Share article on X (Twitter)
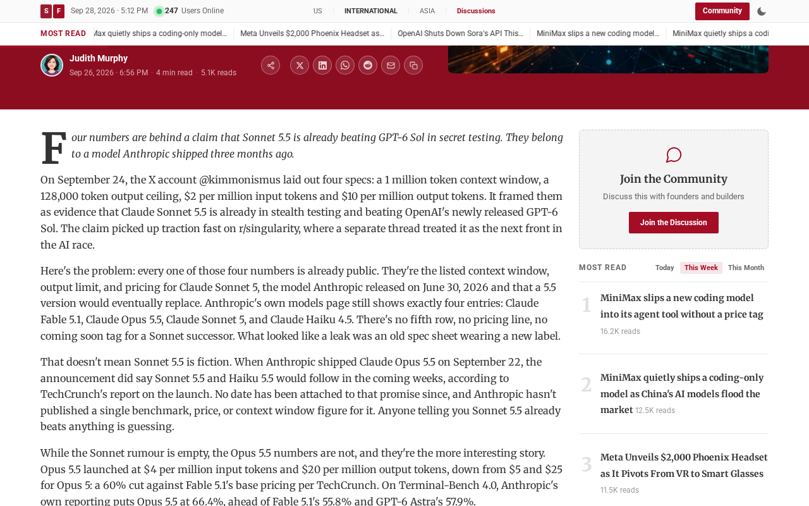Image resolution: width=809 pixels, height=506 pixels. 300,65
